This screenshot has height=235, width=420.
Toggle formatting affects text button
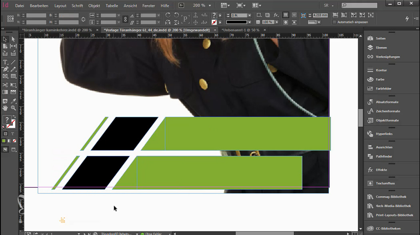coord(12,133)
